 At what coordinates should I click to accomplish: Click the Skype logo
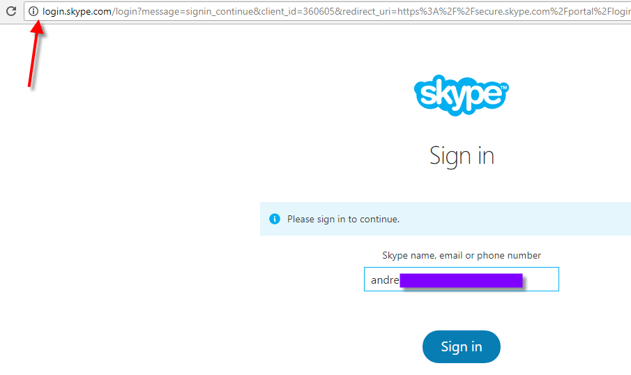tap(460, 94)
